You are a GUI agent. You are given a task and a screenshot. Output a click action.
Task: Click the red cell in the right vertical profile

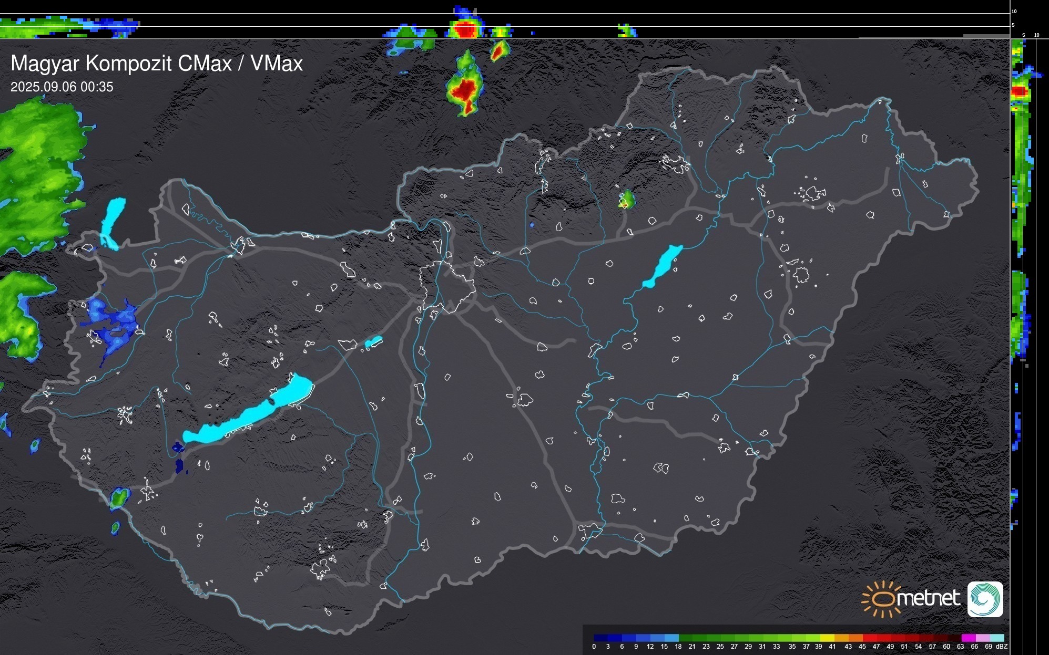(1019, 91)
